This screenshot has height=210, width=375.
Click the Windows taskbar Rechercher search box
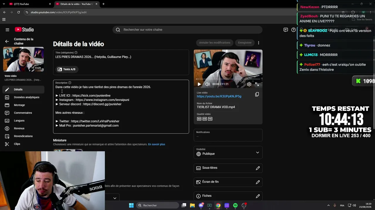tap(158, 205)
